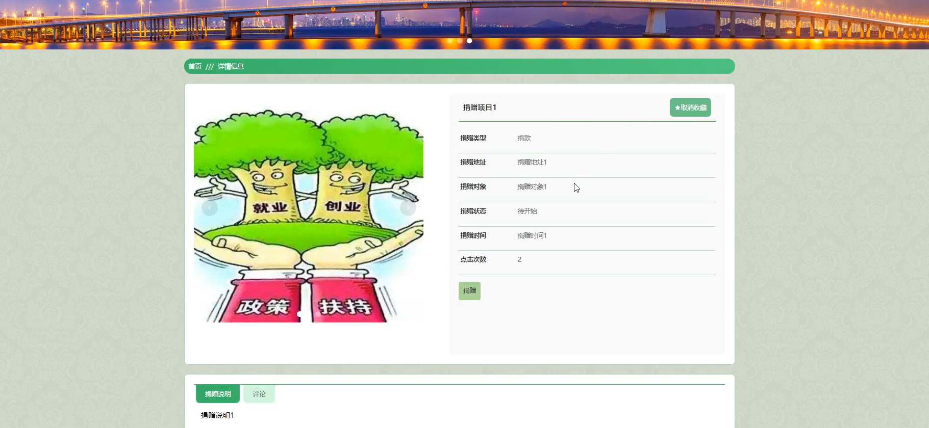Click the 点击次数 label
The height and width of the screenshot is (428, 929).
point(473,259)
